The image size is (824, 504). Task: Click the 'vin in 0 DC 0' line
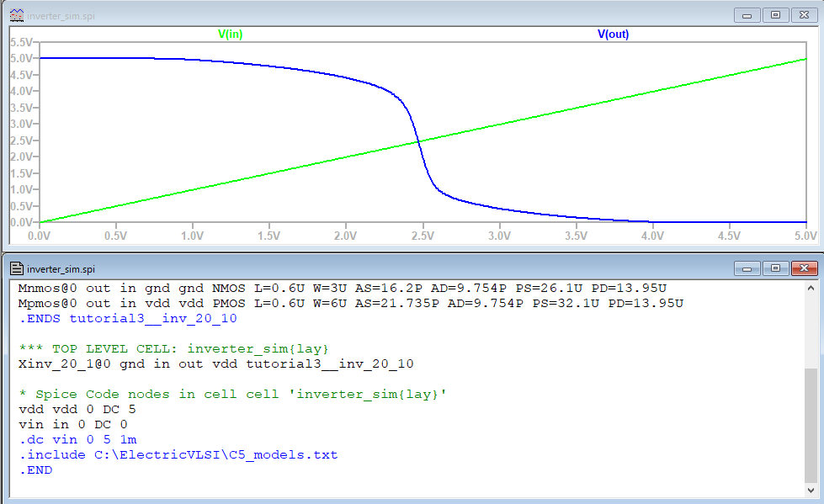[x=72, y=424]
